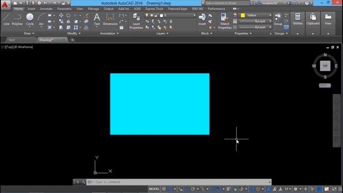Expand the Block panel
Screen dimensions: 343x193
[x=207, y=33]
